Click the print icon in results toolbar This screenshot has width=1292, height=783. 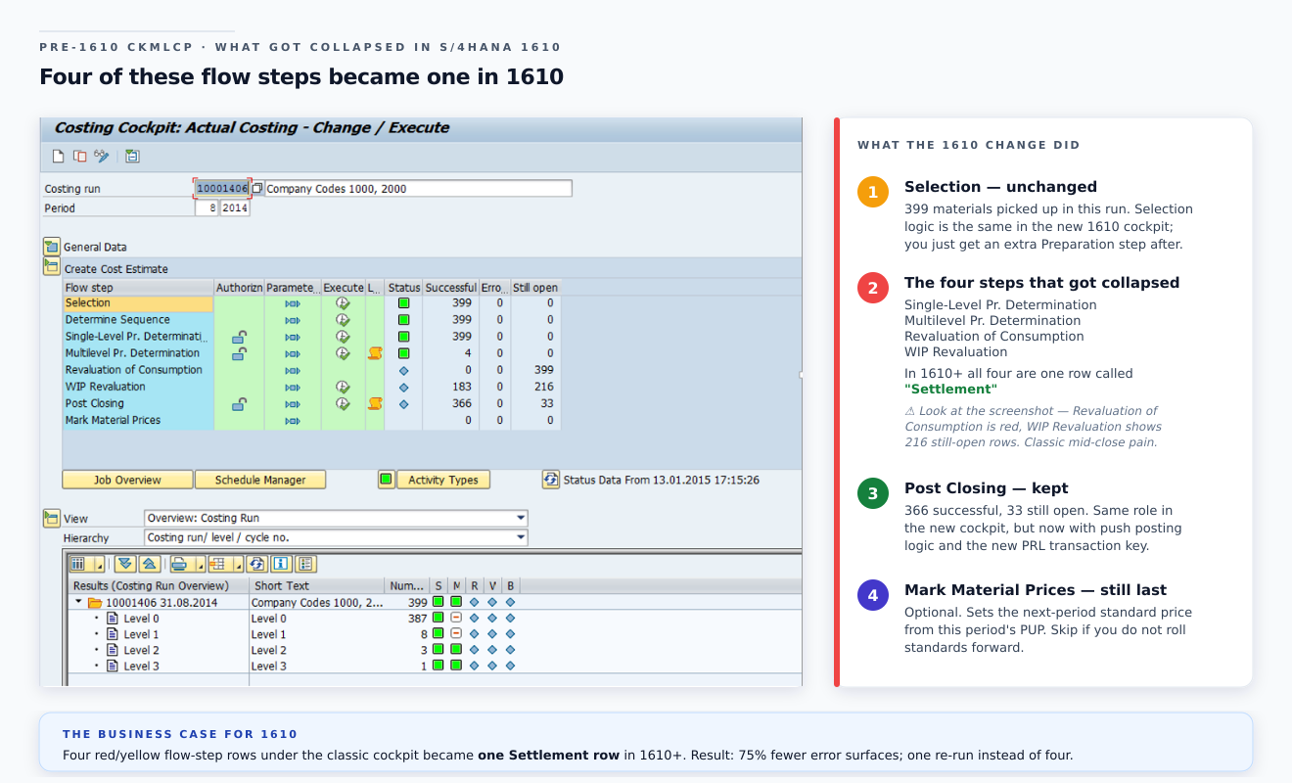pos(178,564)
